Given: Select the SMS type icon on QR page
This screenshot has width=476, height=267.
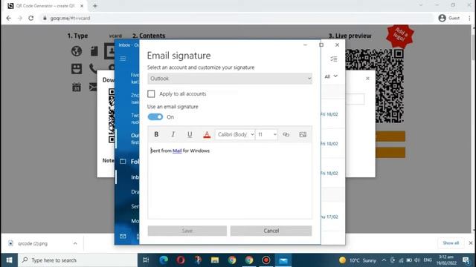Looking at the screenshot, I should [77, 69].
